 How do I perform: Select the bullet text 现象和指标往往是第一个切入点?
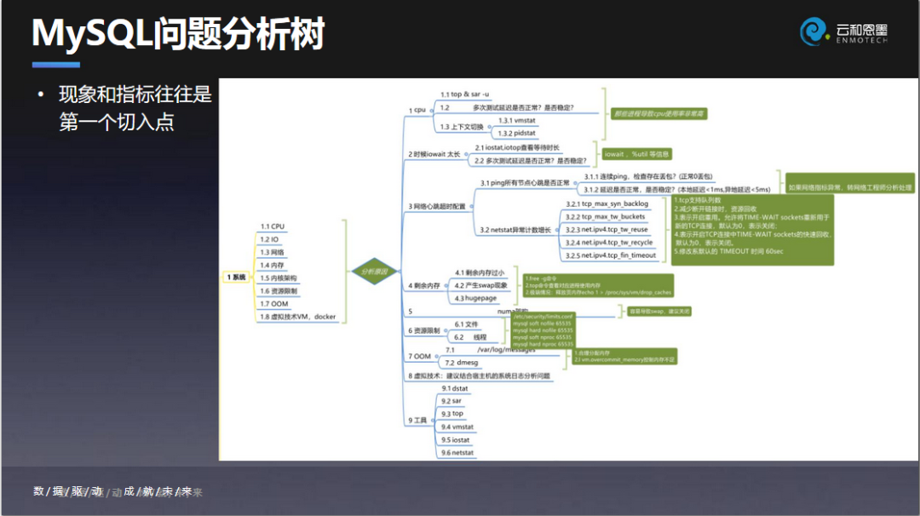point(135,108)
